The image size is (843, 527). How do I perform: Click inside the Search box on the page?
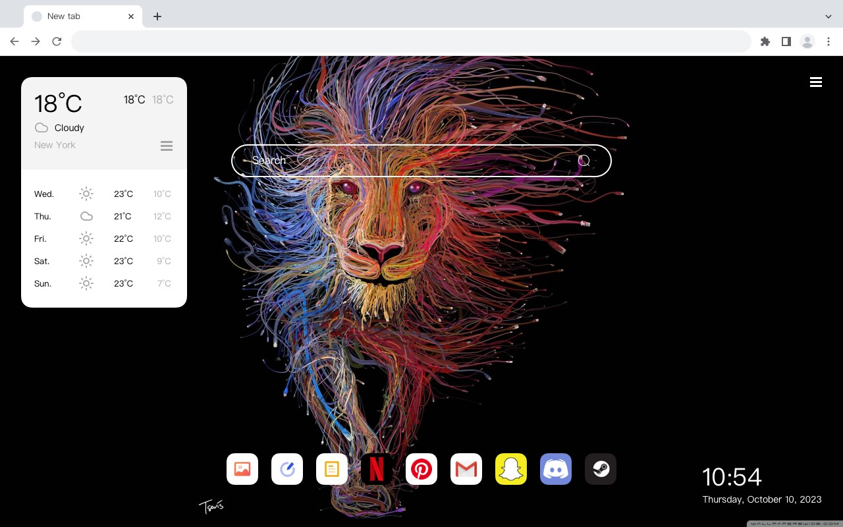pyautogui.click(x=421, y=161)
